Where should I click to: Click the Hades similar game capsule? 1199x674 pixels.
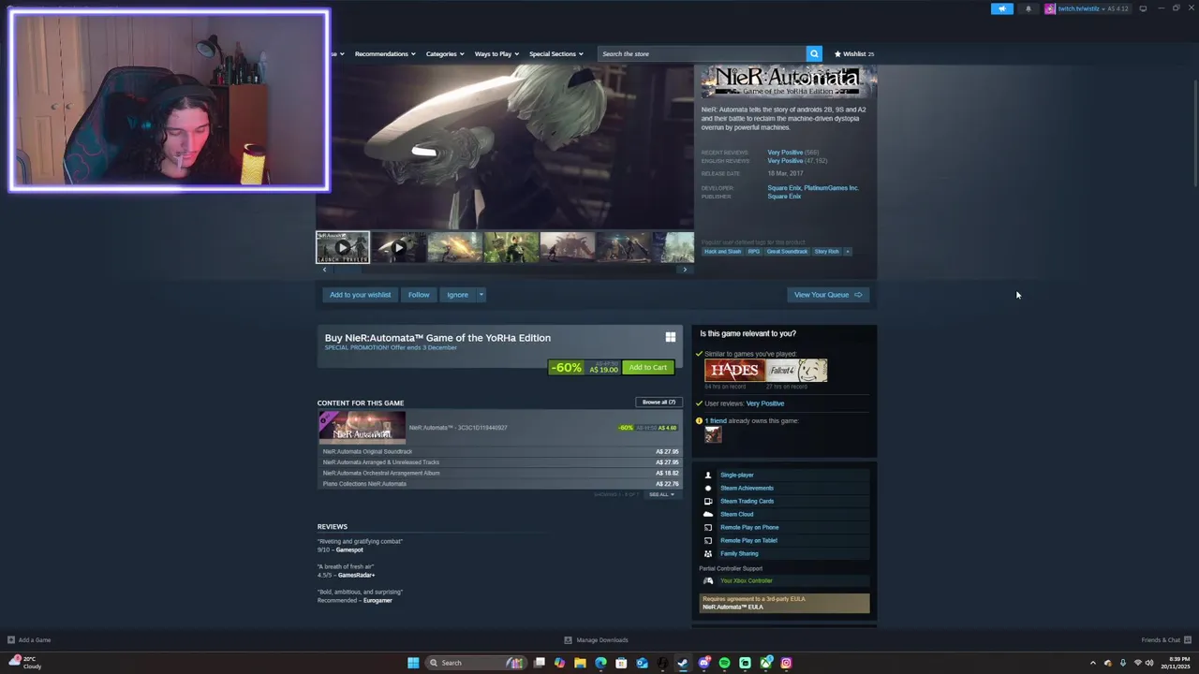(734, 370)
